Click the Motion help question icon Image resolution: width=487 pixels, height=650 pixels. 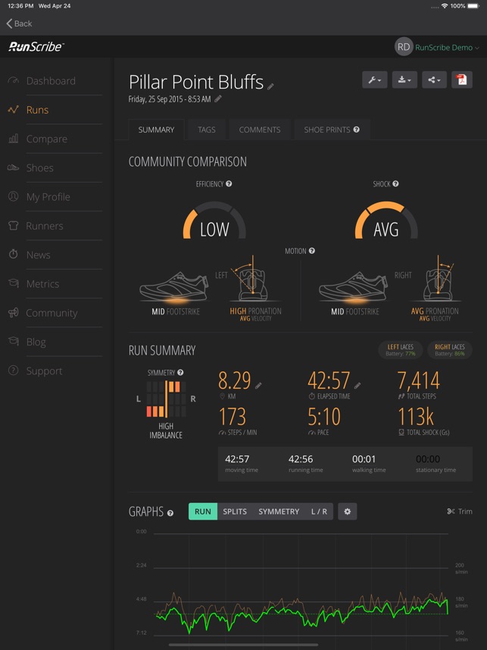tap(312, 251)
